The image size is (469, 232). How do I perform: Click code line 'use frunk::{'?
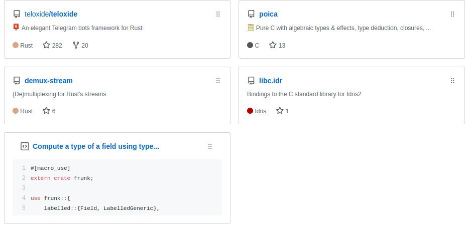pyautogui.click(x=50, y=198)
